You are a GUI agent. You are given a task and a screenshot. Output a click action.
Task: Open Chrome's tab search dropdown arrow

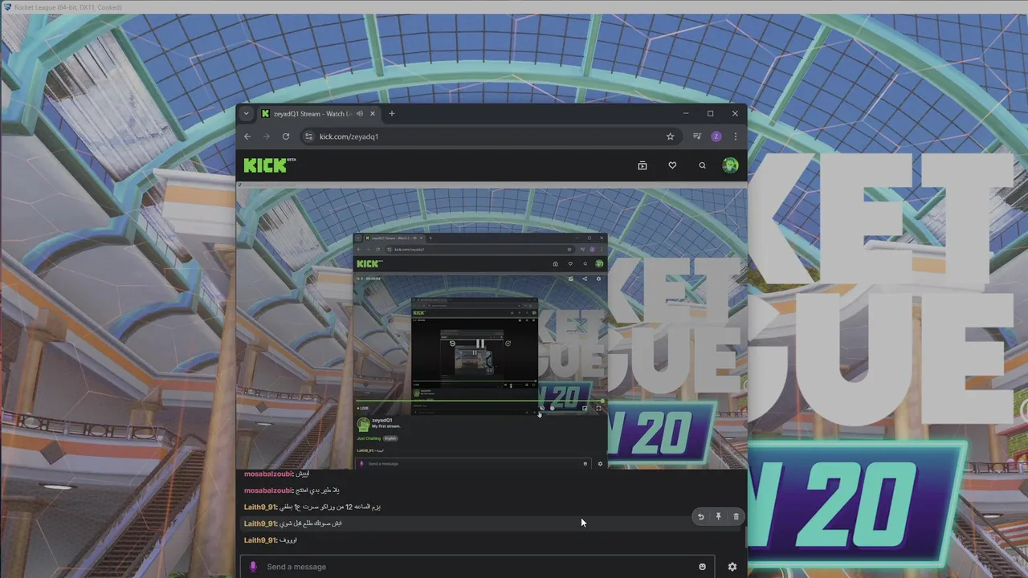[246, 114]
